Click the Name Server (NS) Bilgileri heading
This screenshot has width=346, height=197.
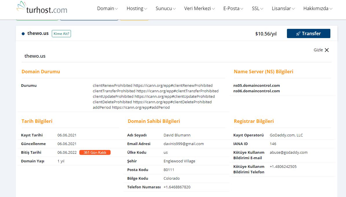point(263,72)
